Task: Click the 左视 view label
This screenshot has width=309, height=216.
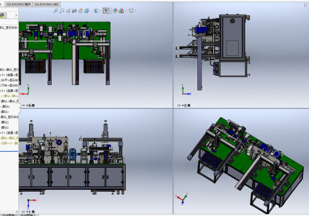Action: point(187,105)
